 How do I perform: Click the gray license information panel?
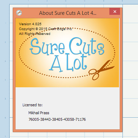[68, 108]
